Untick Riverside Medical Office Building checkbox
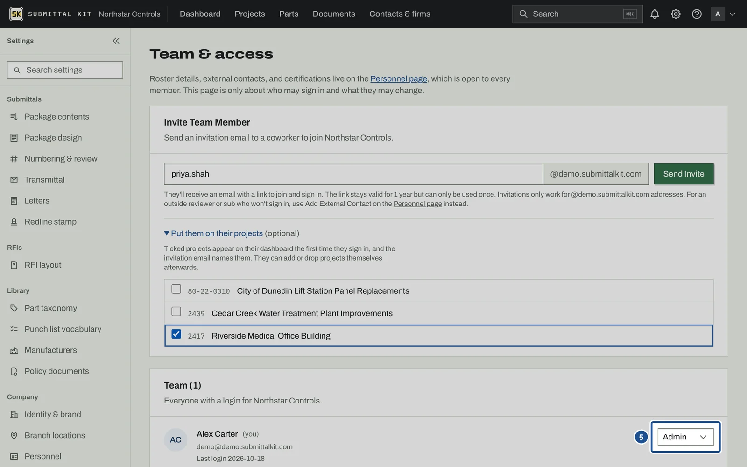The image size is (747, 467). point(176,334)
